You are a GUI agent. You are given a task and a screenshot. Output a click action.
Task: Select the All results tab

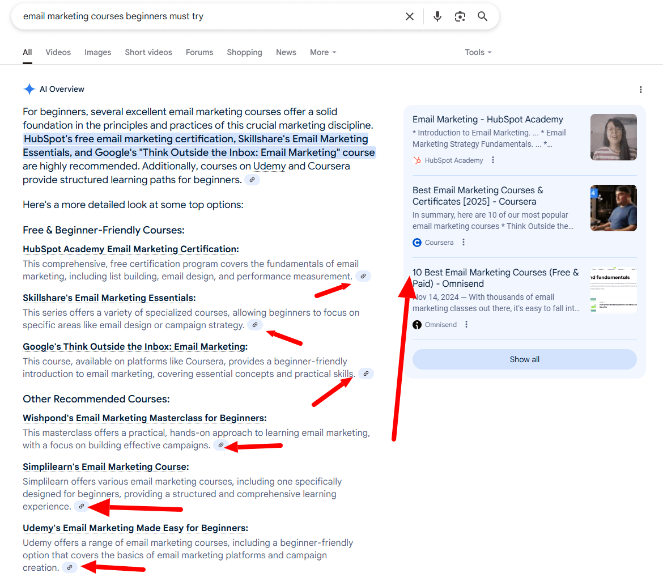click(27, 53)
